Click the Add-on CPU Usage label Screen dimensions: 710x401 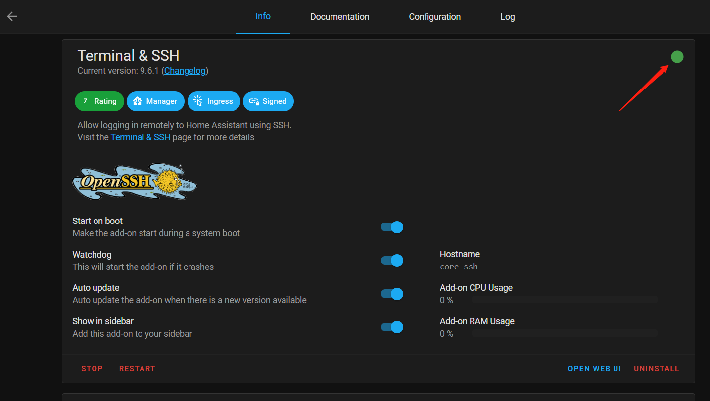click(476, 288)
